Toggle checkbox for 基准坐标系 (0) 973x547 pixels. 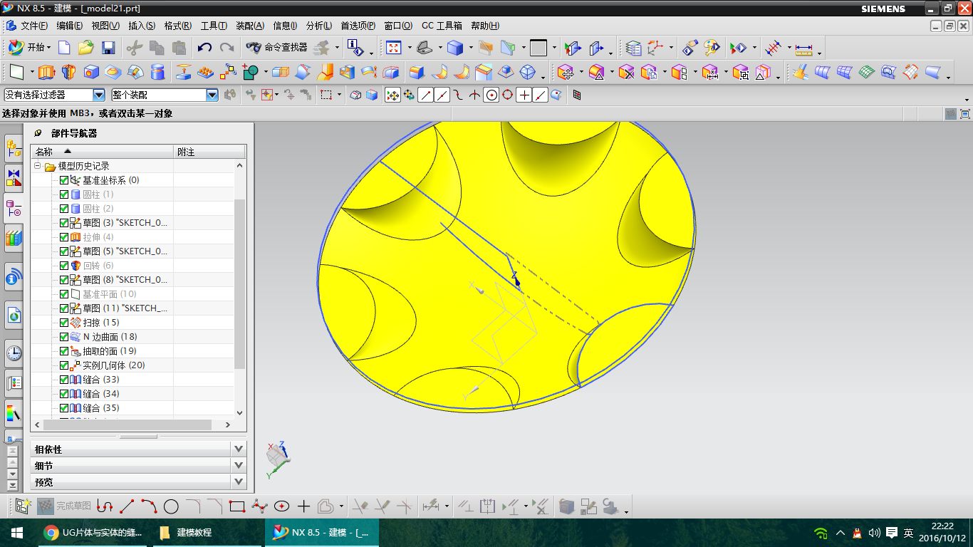(64, 180)
